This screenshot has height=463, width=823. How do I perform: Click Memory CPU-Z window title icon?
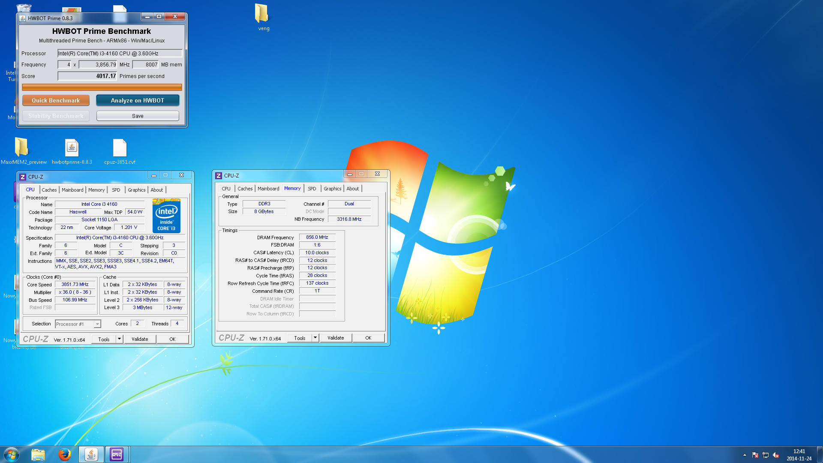click(x=219, y=175)
